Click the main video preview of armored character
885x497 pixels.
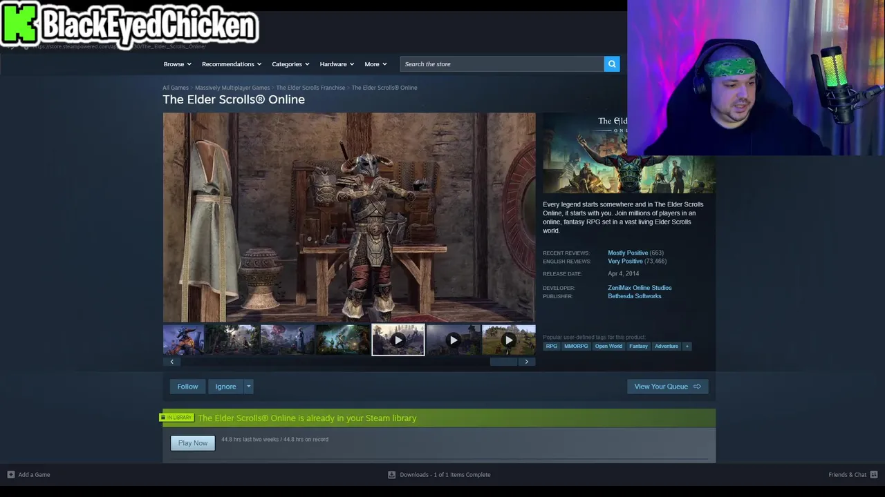[x=349, y=217]
